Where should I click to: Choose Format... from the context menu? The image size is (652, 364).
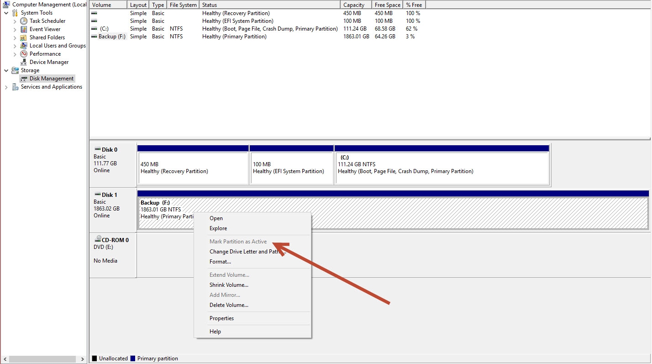[220, 262]
